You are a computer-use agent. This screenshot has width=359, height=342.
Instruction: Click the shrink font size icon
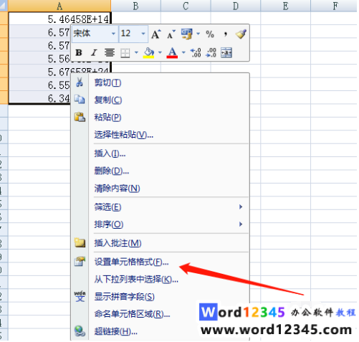click(171, 34)
